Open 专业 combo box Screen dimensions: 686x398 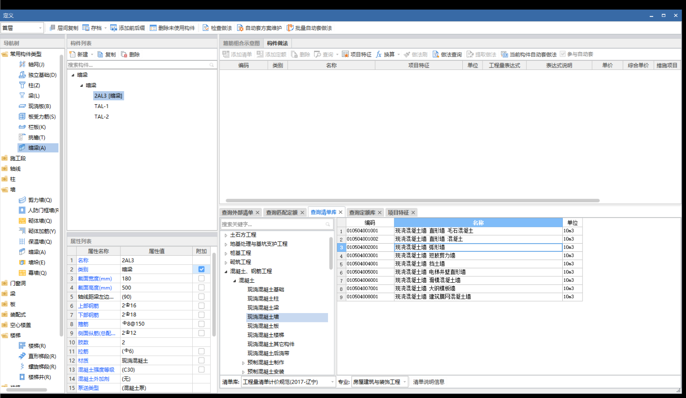[380, 382]
